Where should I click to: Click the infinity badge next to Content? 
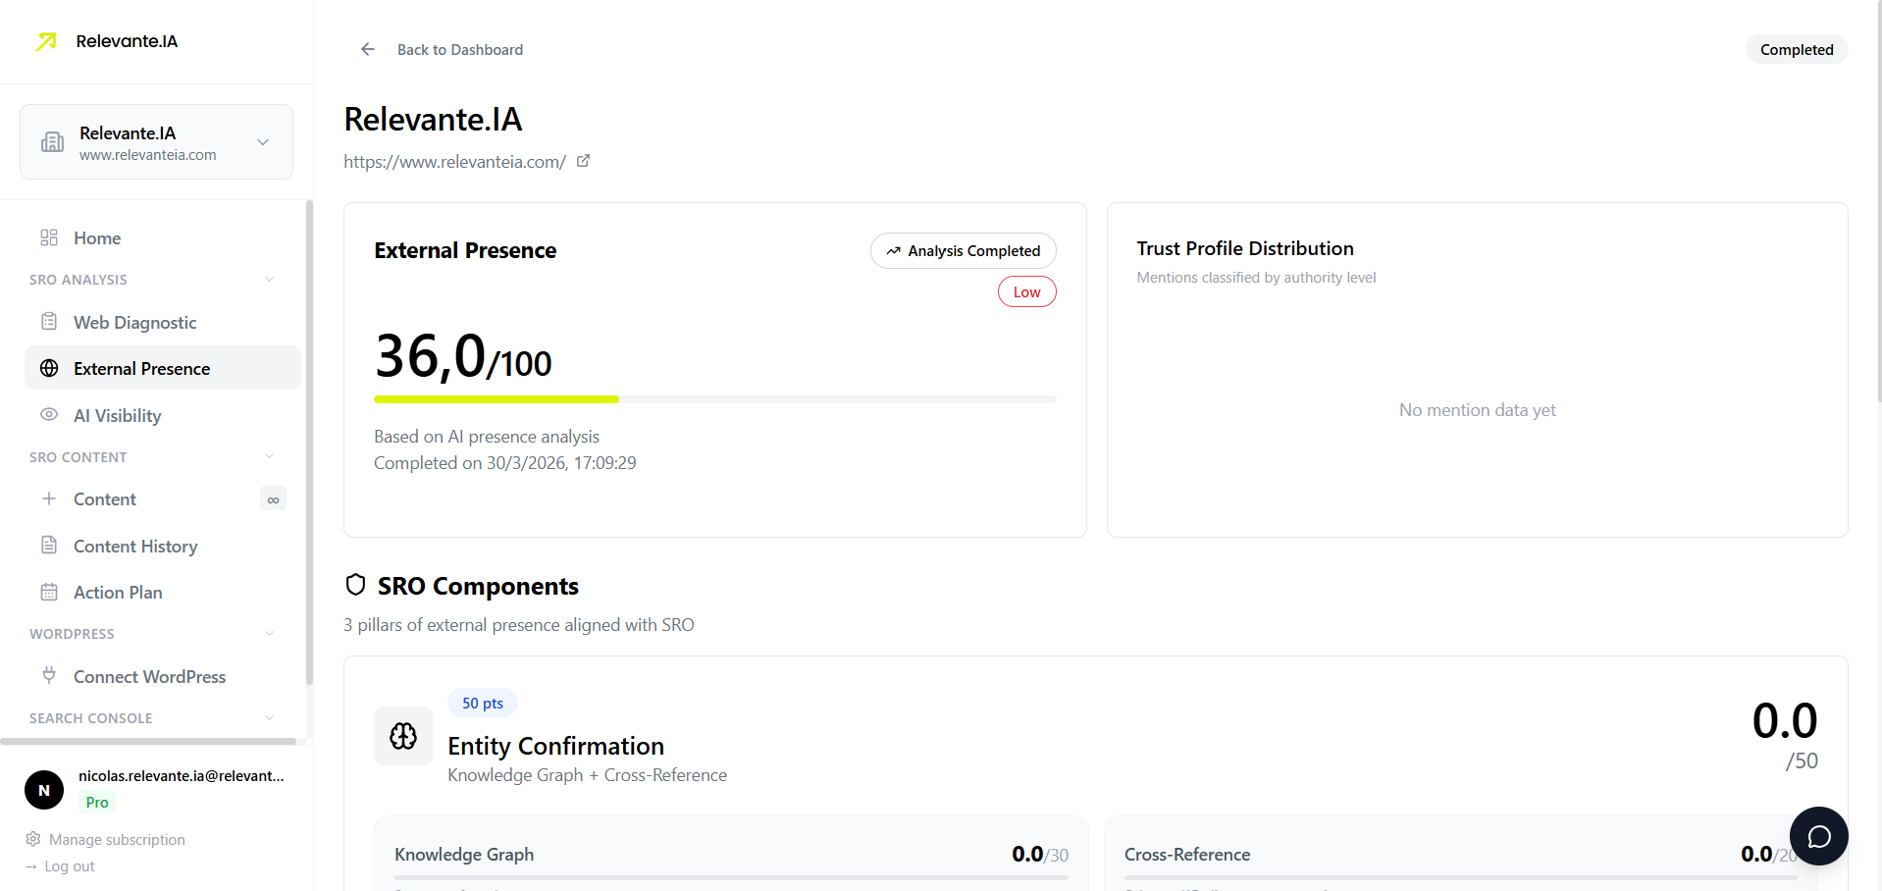[x=273, y=498]
